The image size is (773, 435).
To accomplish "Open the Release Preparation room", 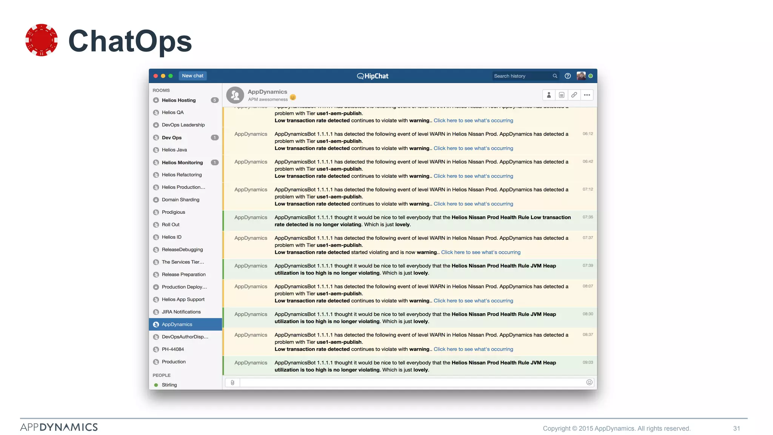I will (185, 275).
